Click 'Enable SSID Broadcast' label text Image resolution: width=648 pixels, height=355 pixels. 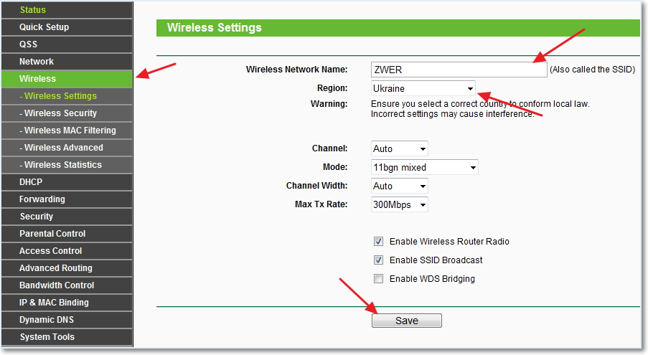[436, 260]
